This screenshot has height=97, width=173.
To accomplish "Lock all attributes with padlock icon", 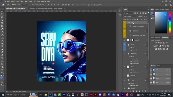I will click(x=138, y=19).
